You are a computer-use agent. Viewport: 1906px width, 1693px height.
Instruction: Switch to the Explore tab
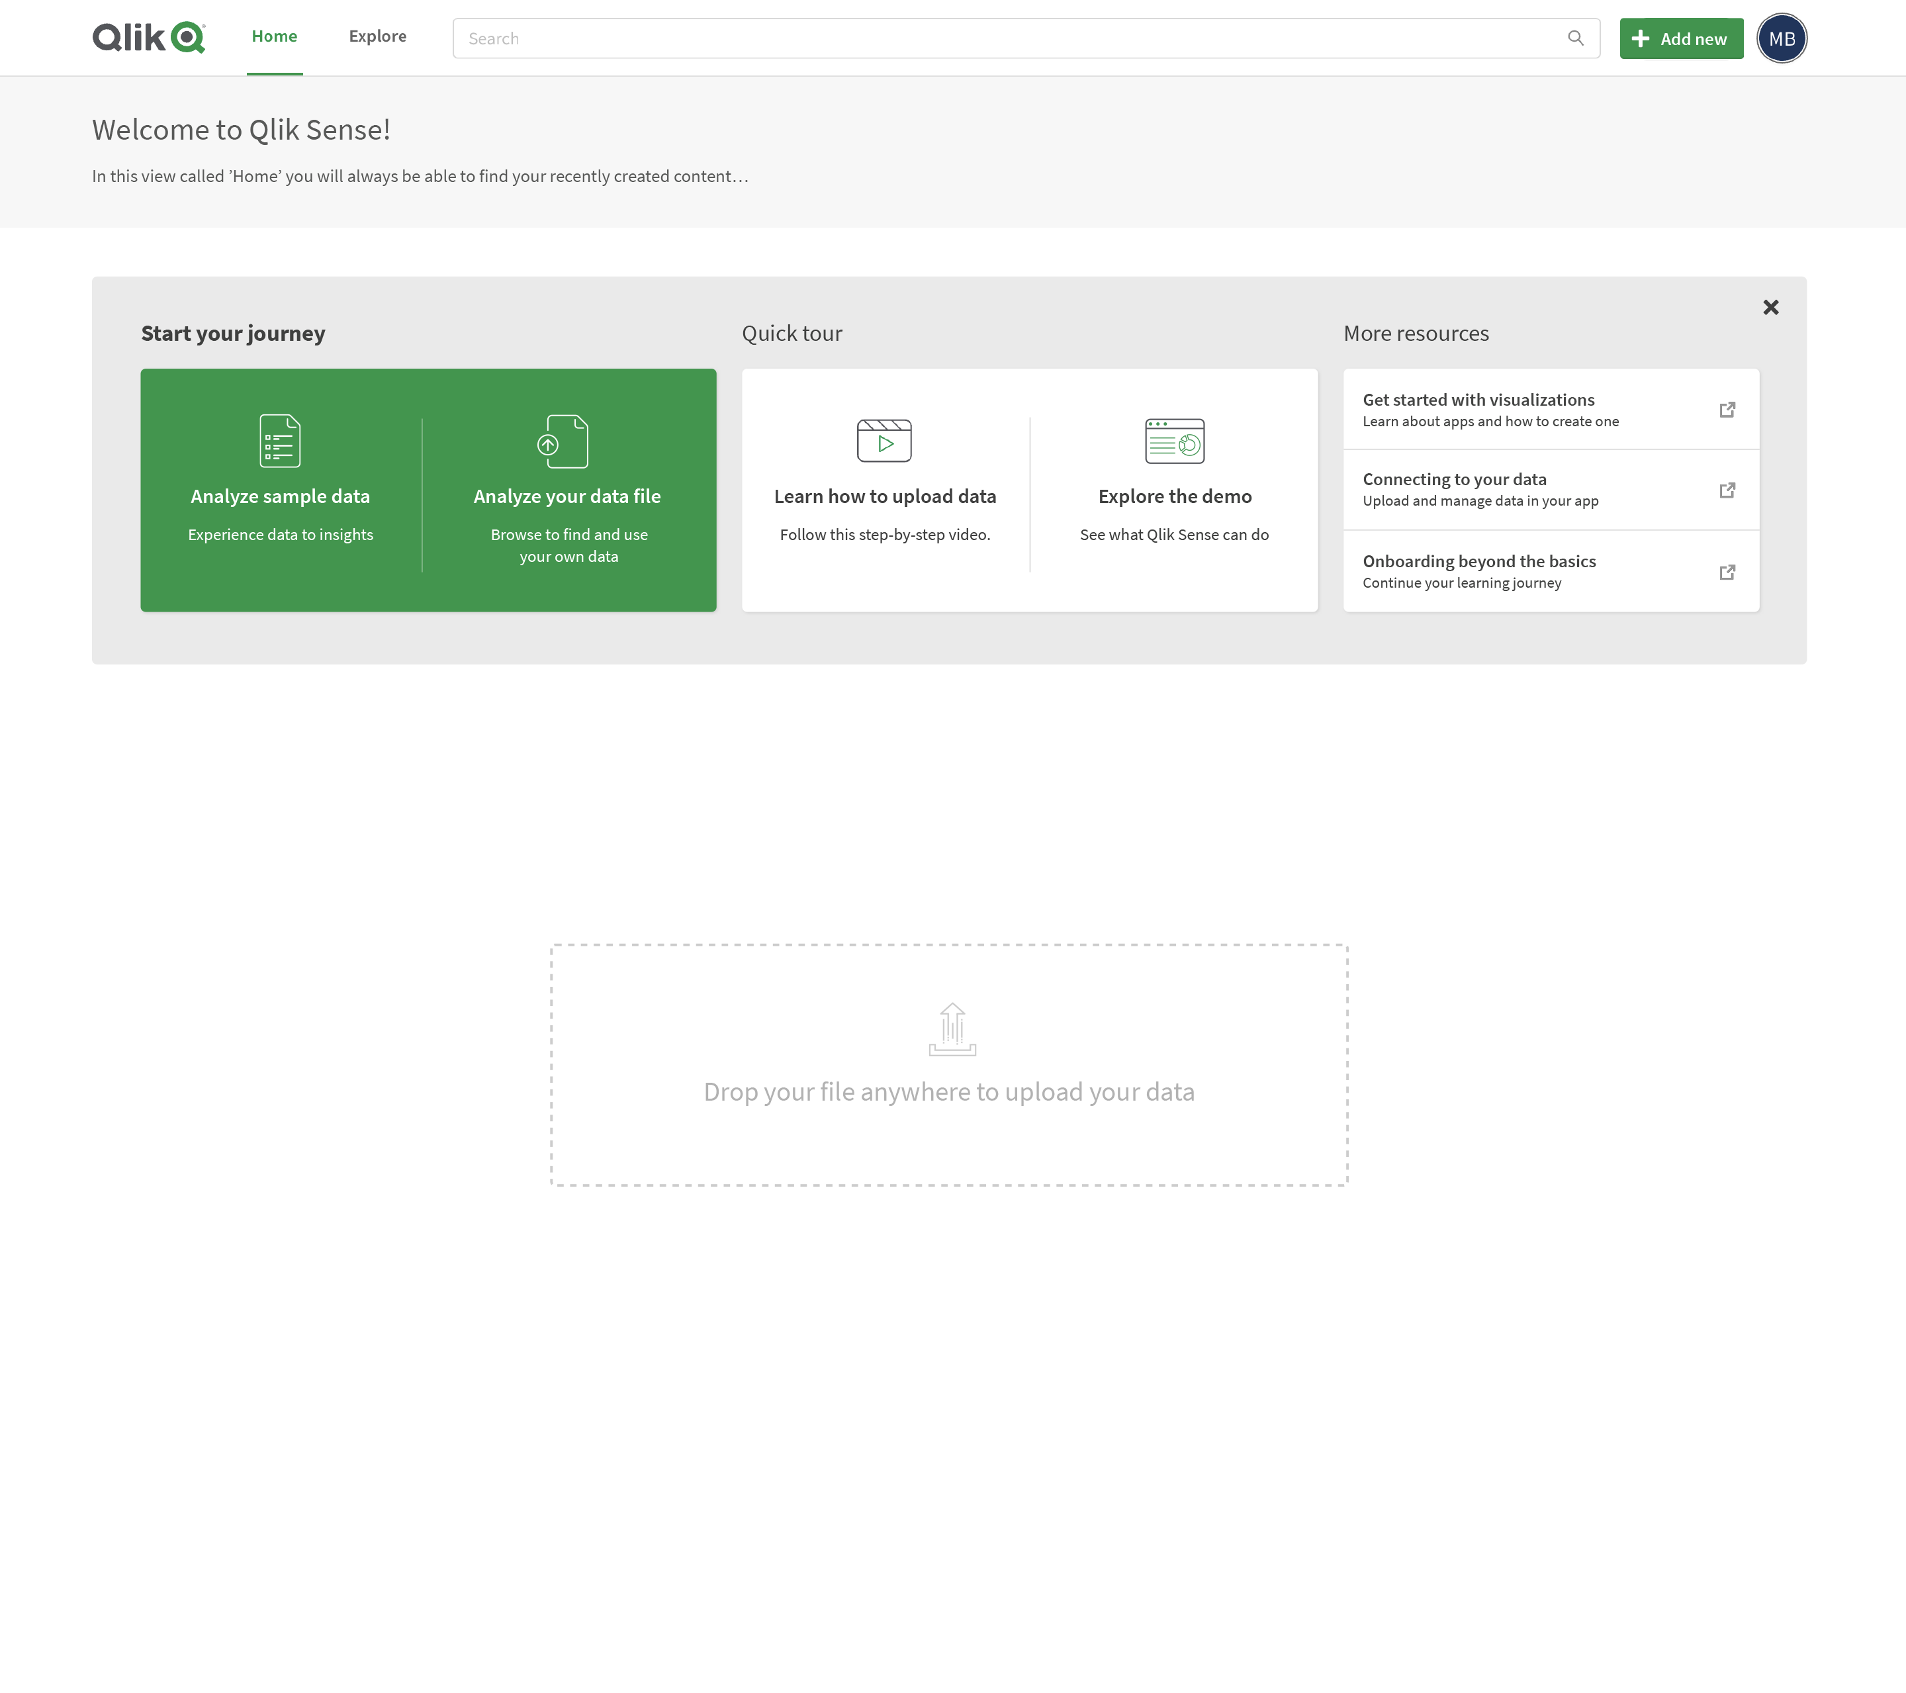[x=377, y=36]
